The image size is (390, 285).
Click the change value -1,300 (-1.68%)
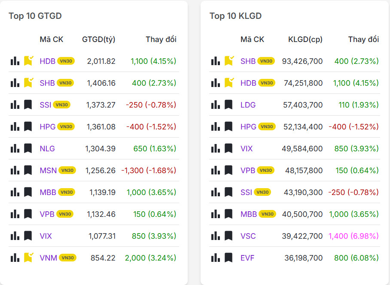pyautogui.click(x=149, y=170)
